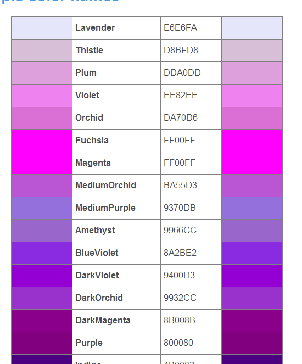This screenshot has height=364, width=302.
Task: Click the left MediumOrchid color swatch
Action: click(42, 186)
